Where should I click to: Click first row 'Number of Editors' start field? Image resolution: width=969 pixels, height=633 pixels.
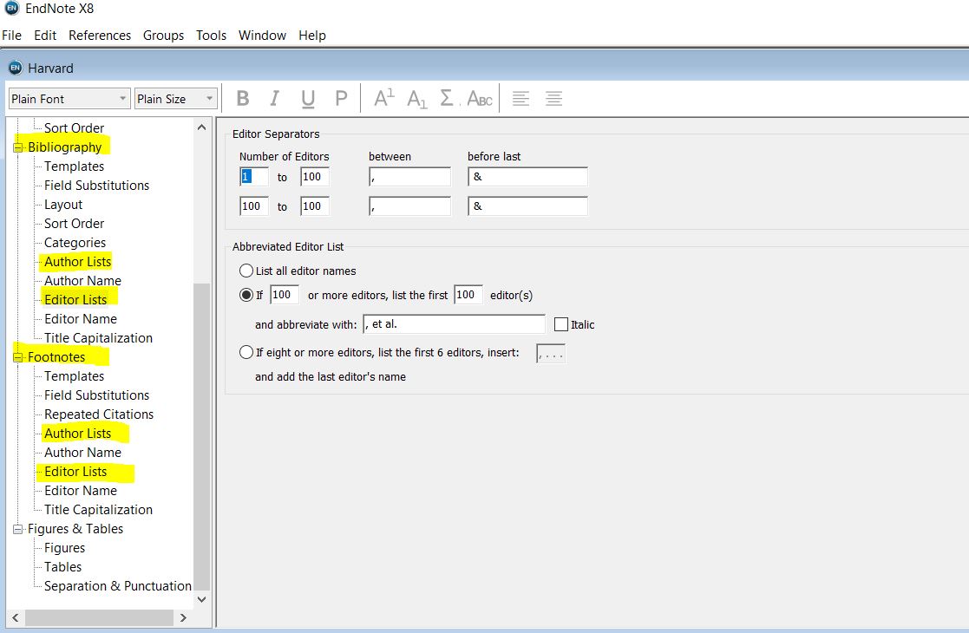tap(254, 177)
